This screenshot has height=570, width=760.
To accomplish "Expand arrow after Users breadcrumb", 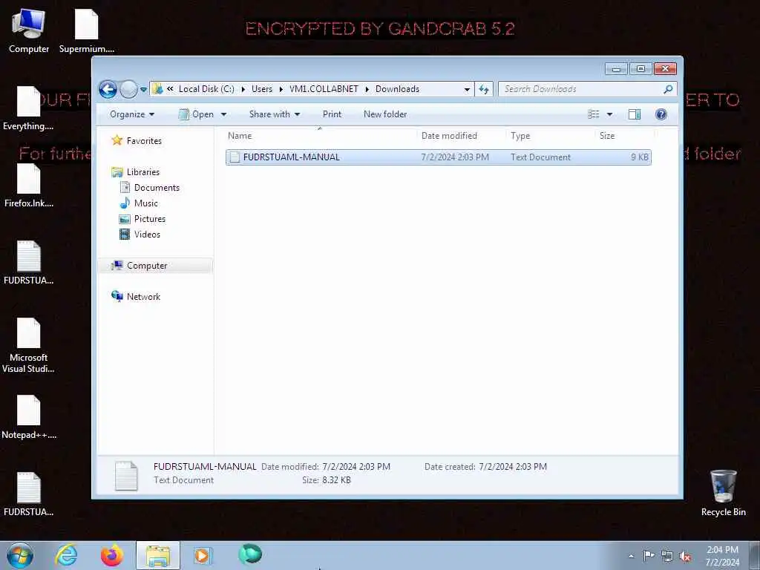I will coord(281,89).
